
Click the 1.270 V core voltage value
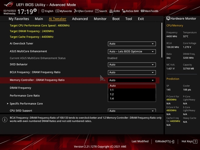[x=187, y=47]
